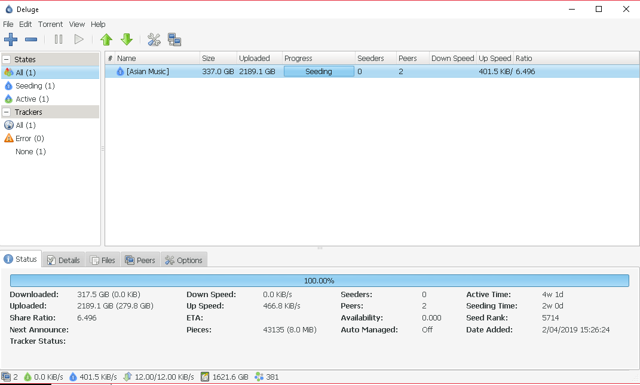Open the Connection Manager icon
Image resolution: width=640 pixels, height=385 pixels.
(x=174, y=39)
